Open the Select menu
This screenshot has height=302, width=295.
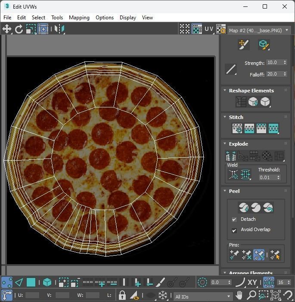point(38,18)
